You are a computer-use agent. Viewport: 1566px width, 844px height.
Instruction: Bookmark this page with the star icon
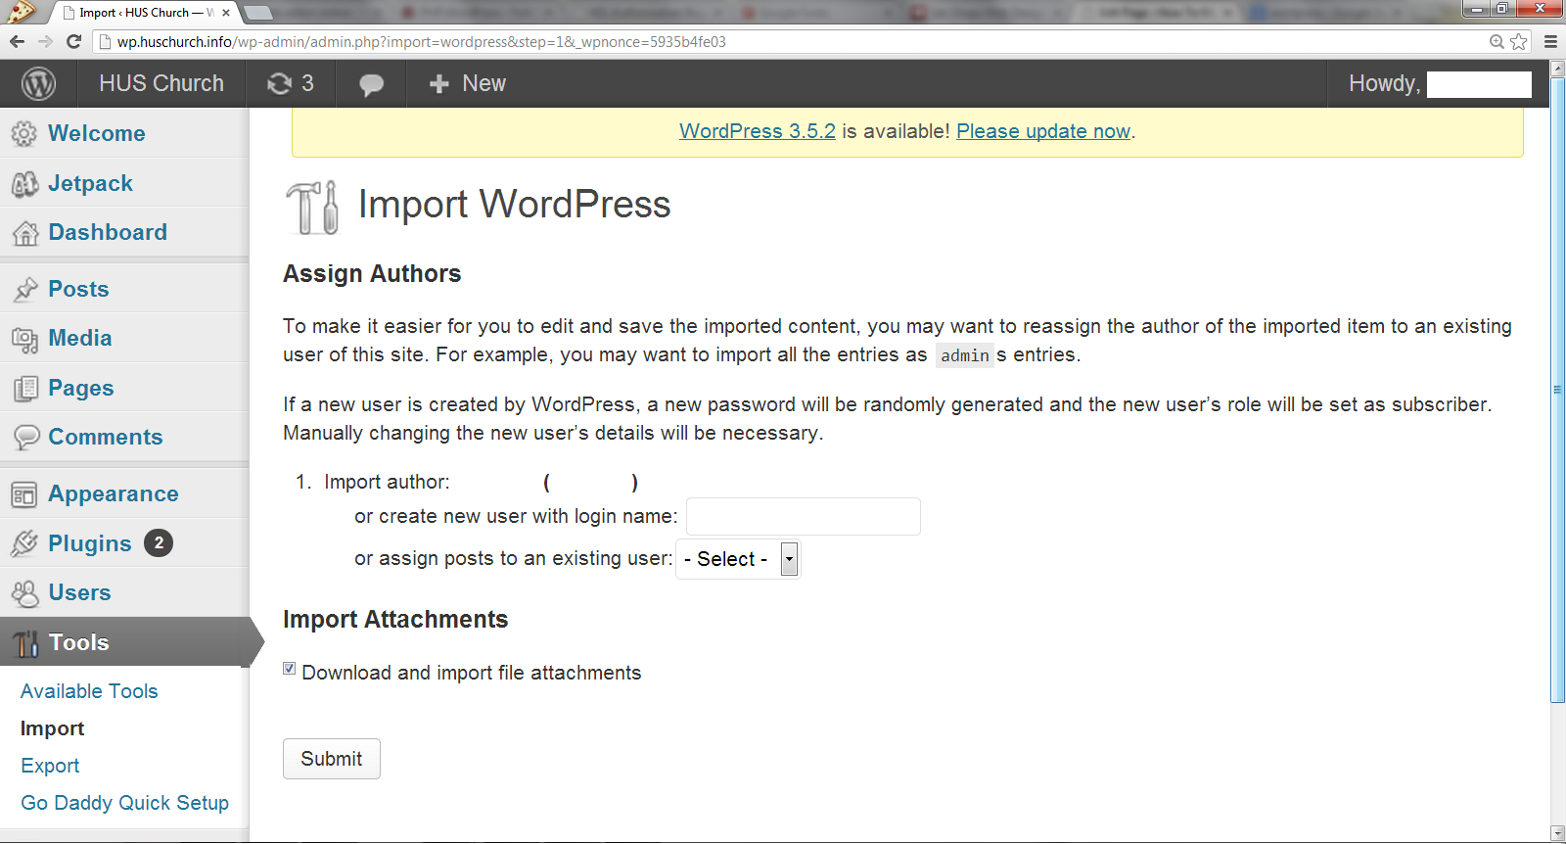coord(1518,41)
